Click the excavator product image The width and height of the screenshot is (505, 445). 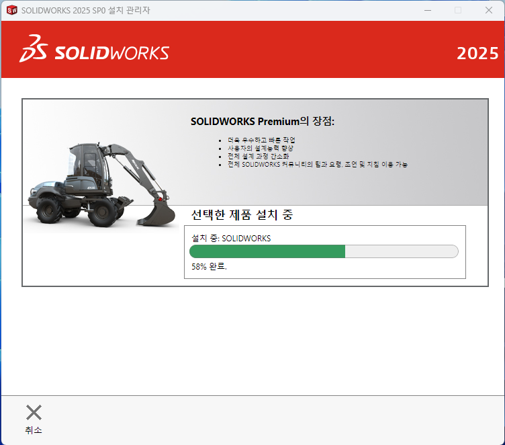pos(102,185)
